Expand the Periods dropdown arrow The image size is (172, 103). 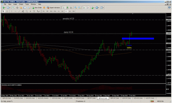99,8
